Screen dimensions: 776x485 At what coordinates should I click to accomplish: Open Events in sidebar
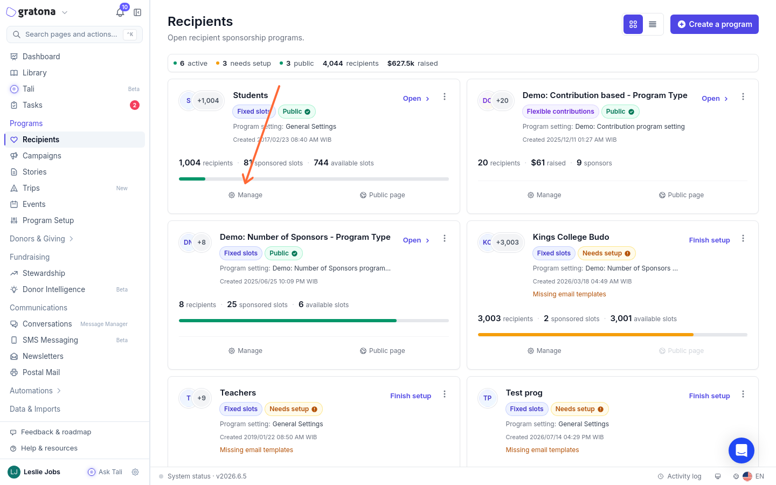pyautogui.click(x=74, y=204)
